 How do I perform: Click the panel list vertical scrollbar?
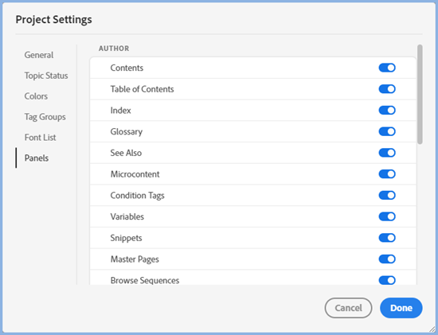pyautogui.click(x=420, y=95)
